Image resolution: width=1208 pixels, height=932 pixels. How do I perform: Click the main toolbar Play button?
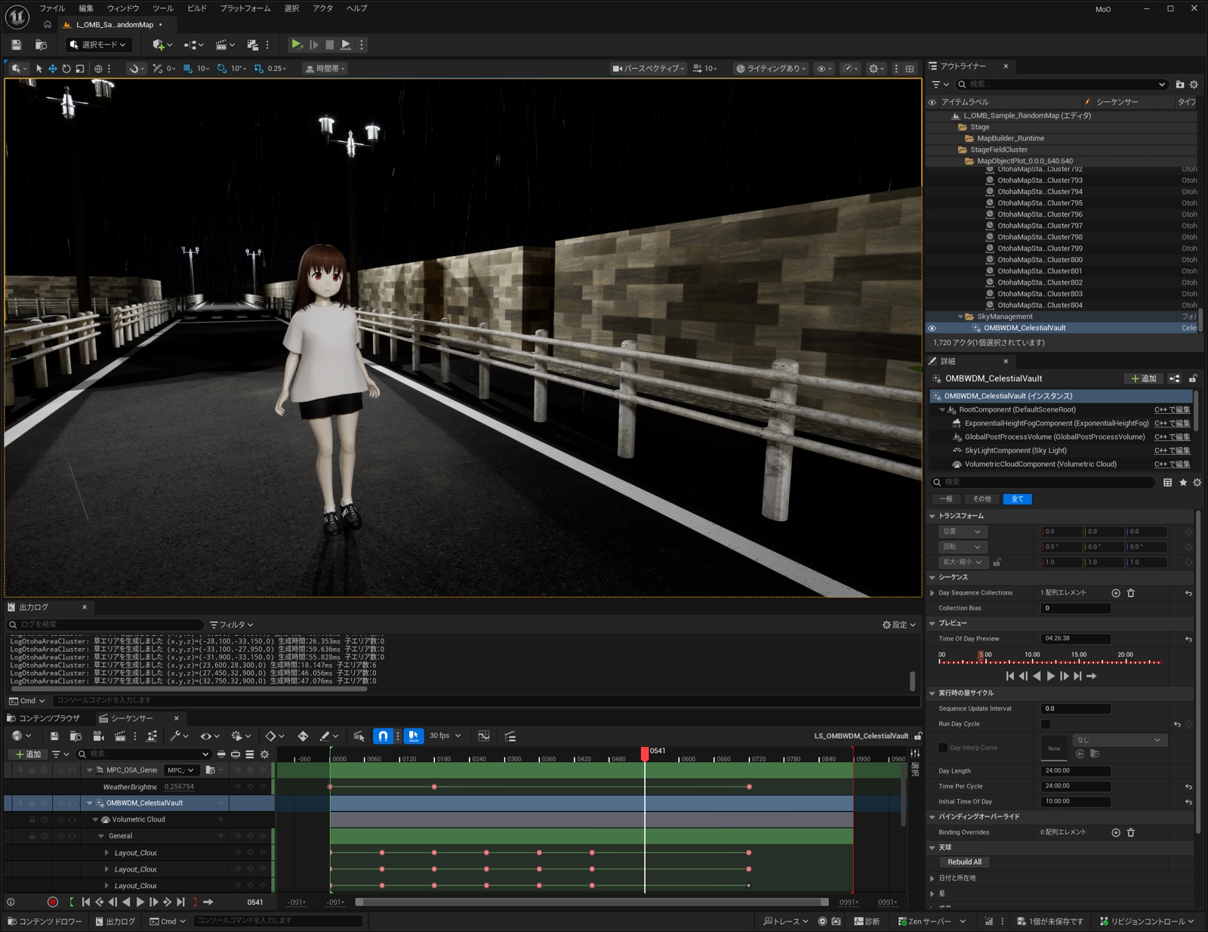pyautogui.click(x=297, y=45)
